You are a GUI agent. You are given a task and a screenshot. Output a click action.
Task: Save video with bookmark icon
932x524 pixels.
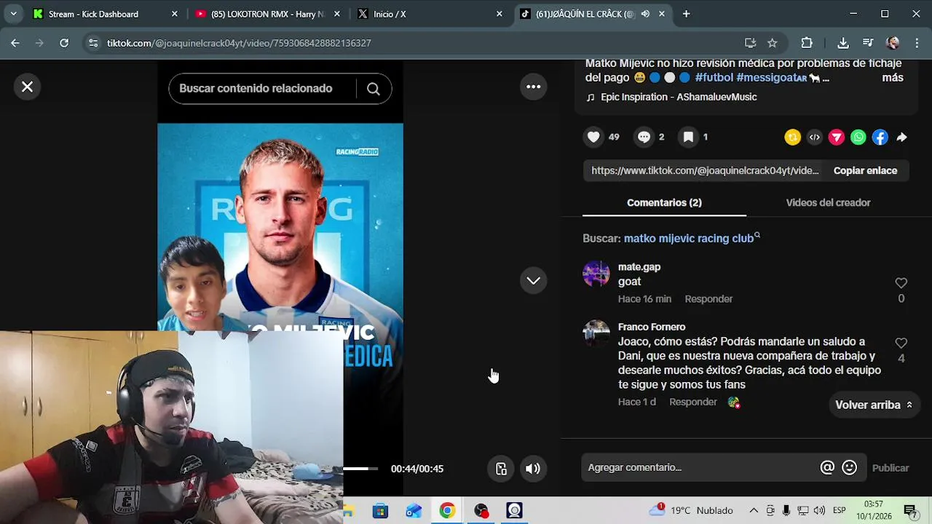[x=688, y=137]
